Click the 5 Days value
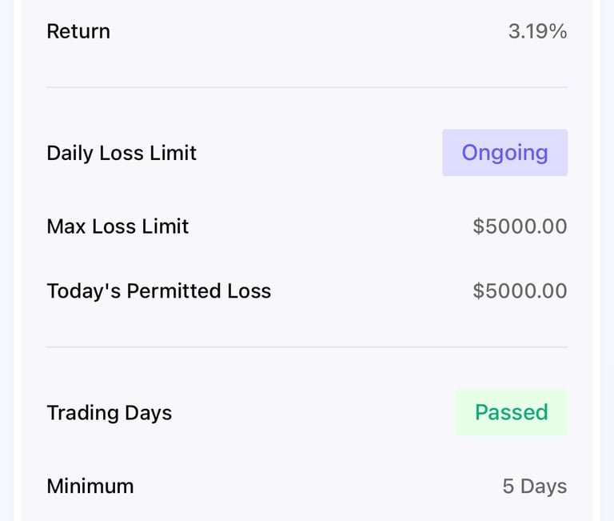614x521 pixels. (534, 487)
